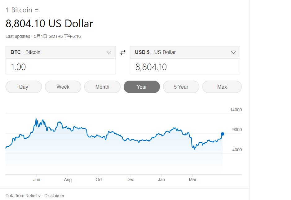Show the Max history chart
The width and height of the screenshot is (291, 200).
coord(222,87)
